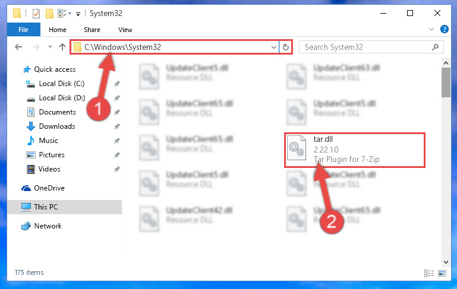Viewport: 457px width, 289px height.
Task: Expand the ribbon with the chevron
Action: [431, 29]
